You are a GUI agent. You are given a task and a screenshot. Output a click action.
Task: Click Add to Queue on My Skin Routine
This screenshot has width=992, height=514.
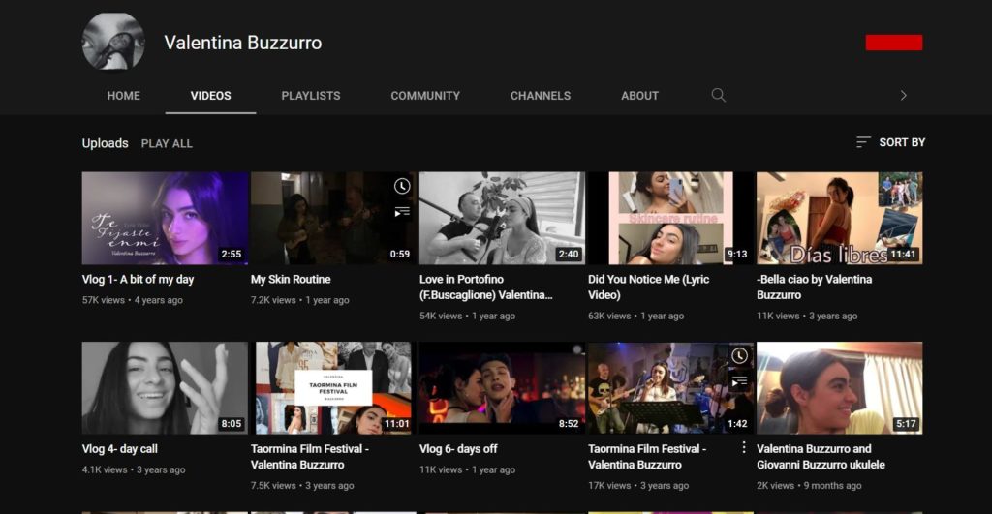[402, 212]
